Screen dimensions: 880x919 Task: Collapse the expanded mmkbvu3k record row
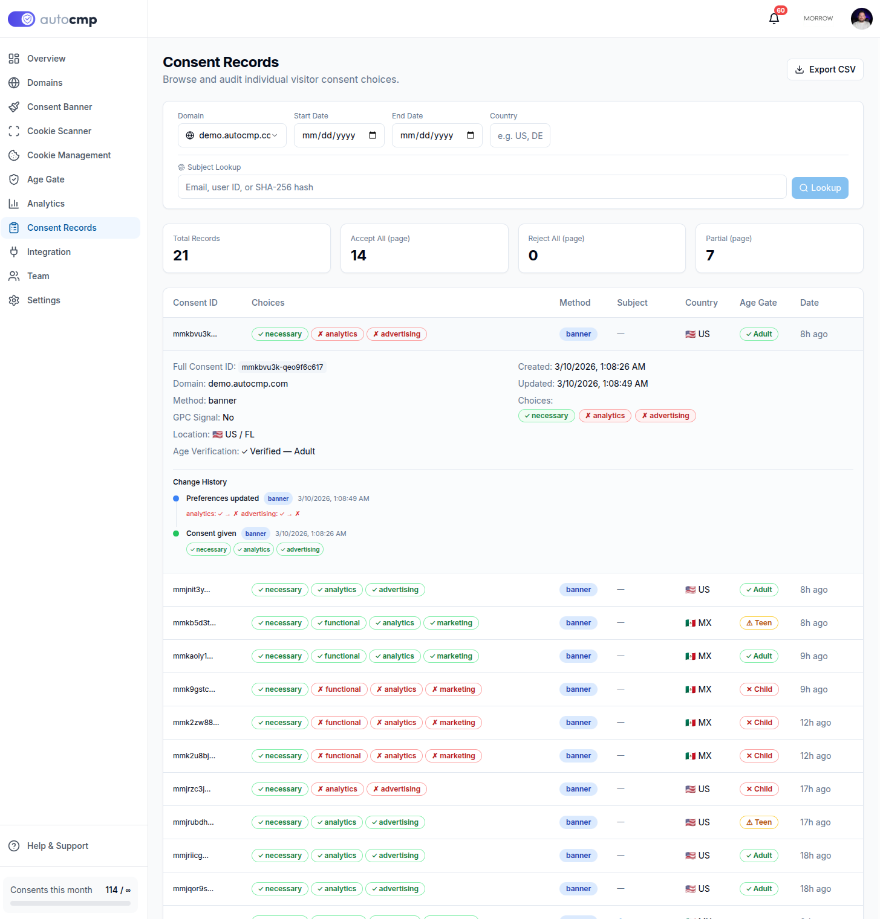pyautogui.click(x=513, y=334)
